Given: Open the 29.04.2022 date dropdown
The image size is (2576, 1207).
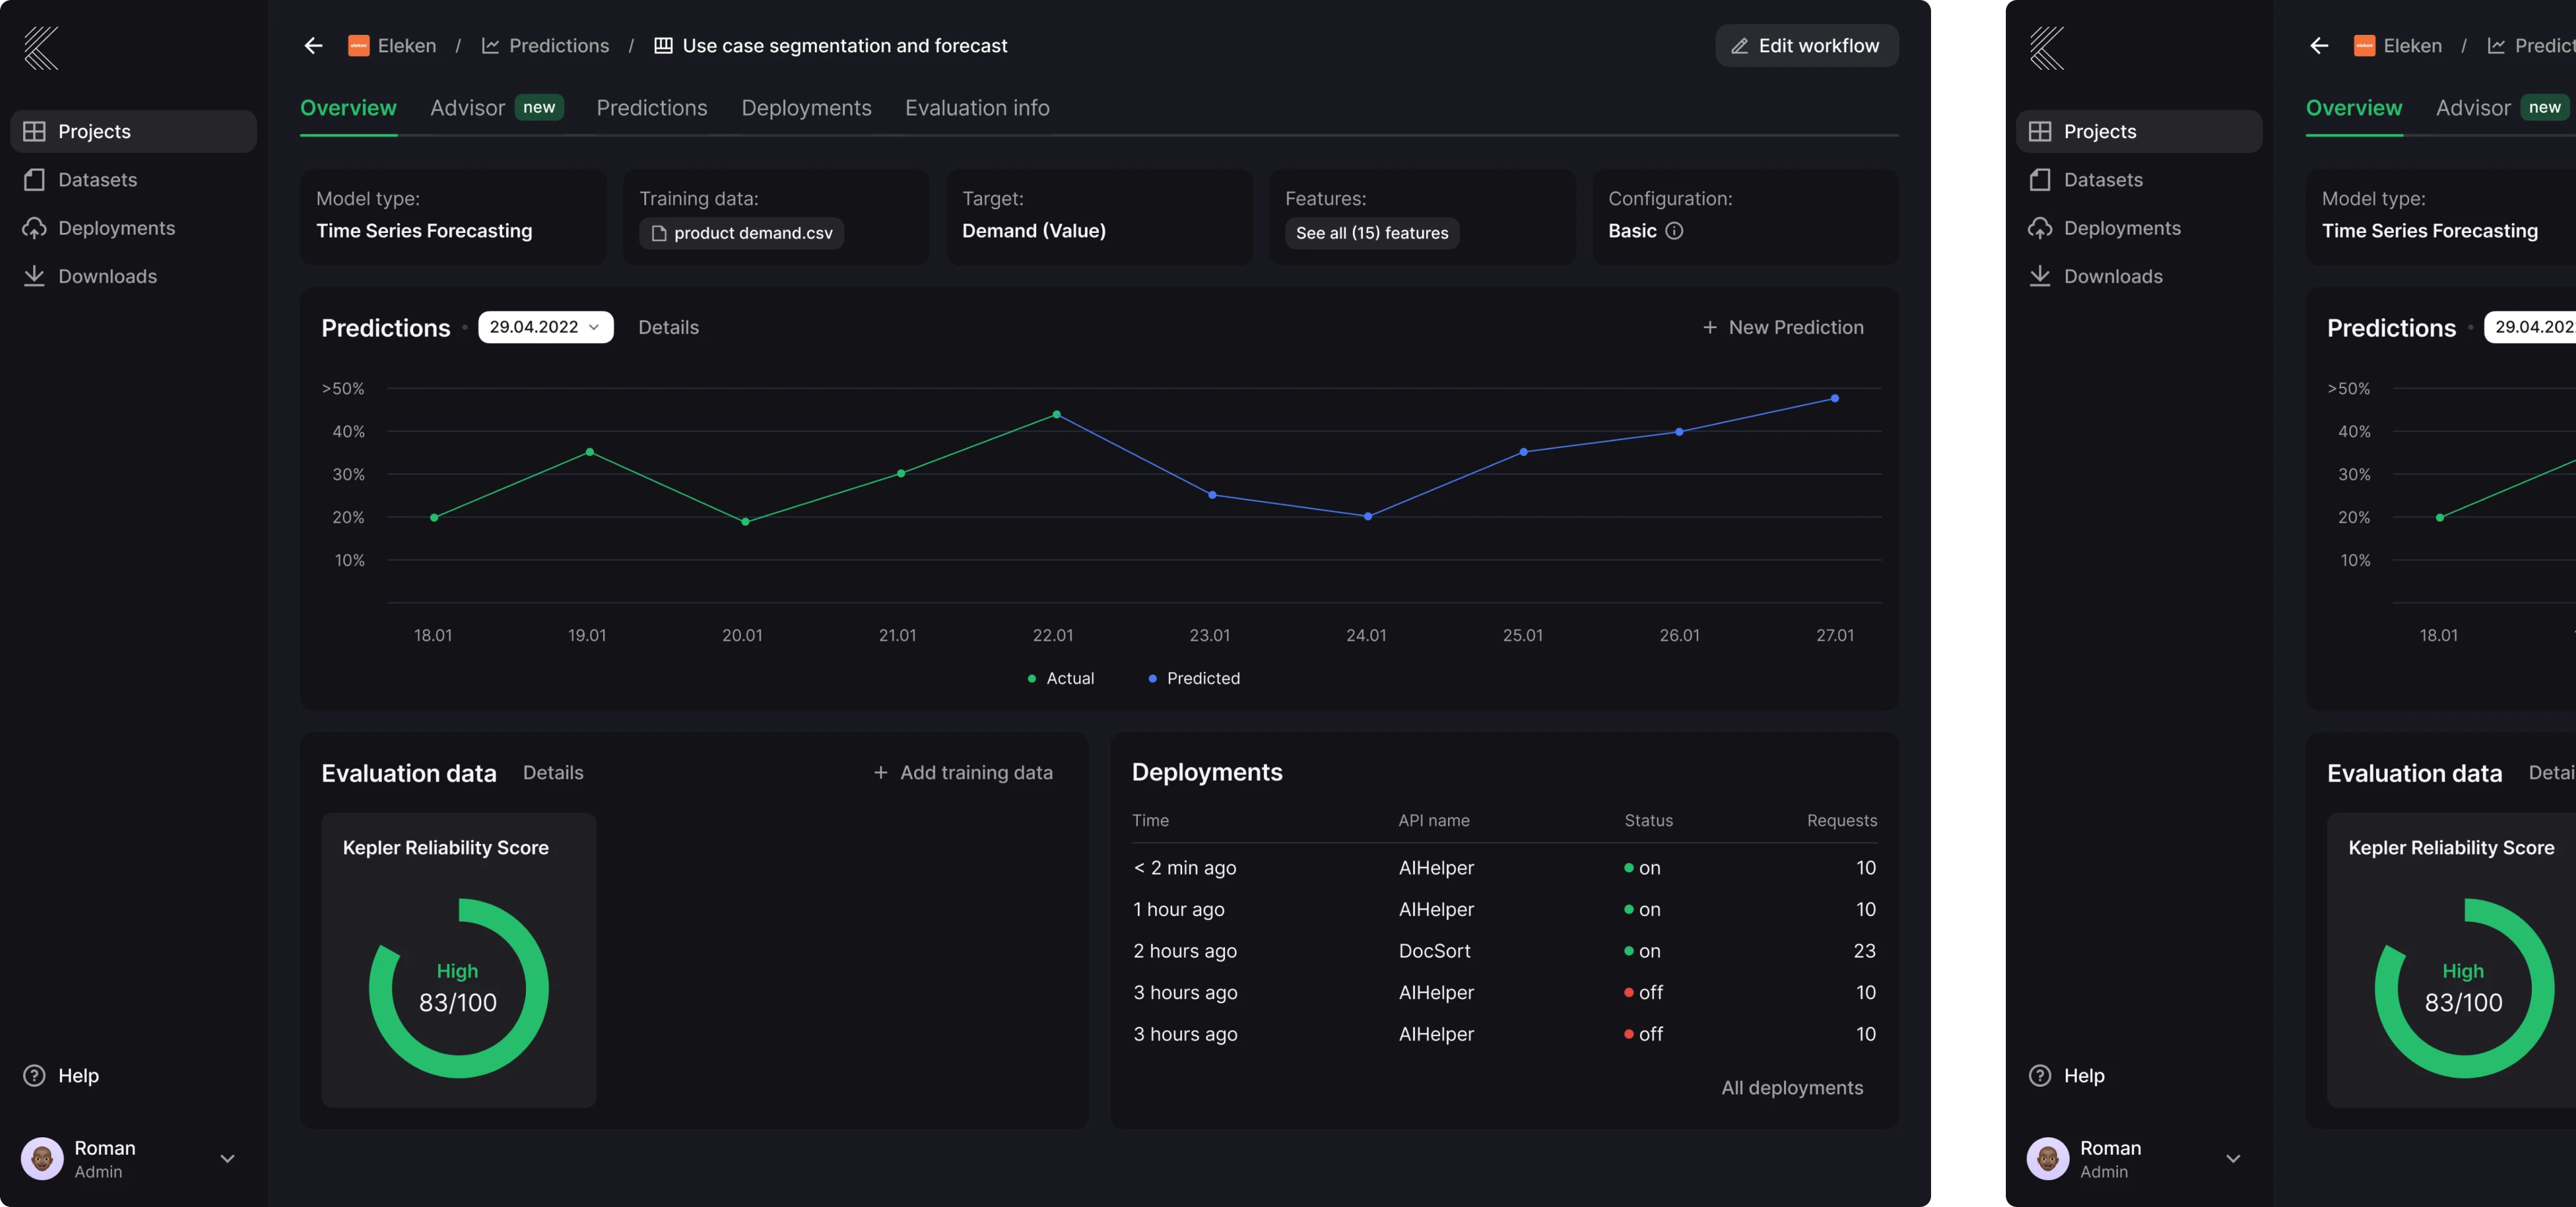Looking at the screenshot, I should tap(545, 328).
